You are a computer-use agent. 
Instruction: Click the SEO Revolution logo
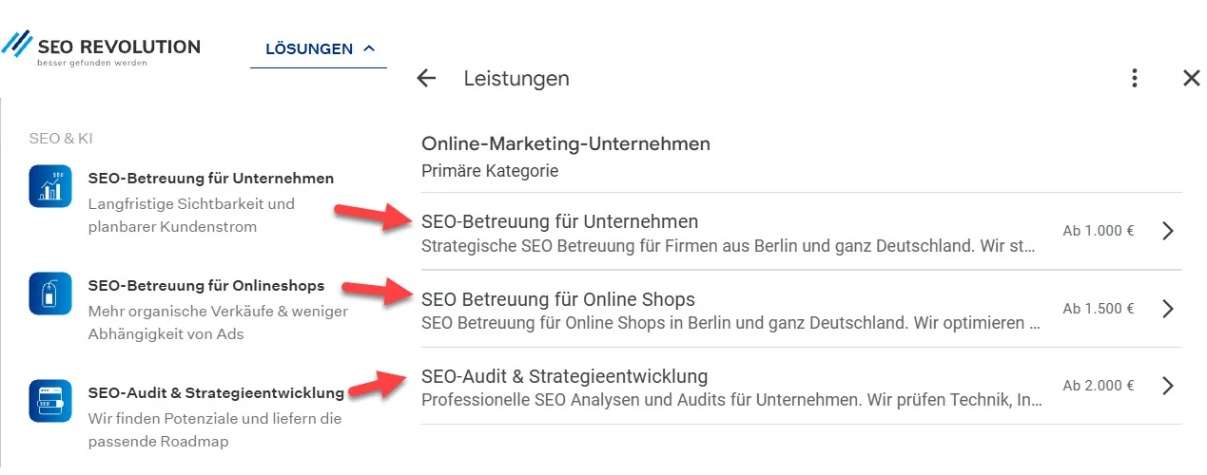click(101, 47)
